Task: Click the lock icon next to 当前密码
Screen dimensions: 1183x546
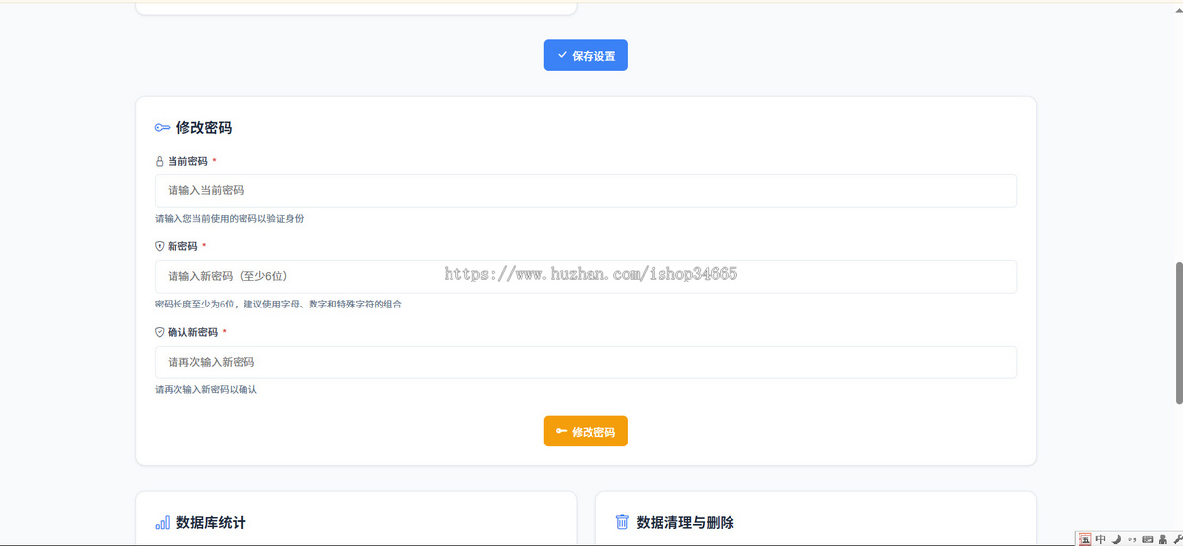Action: point(159,161)
